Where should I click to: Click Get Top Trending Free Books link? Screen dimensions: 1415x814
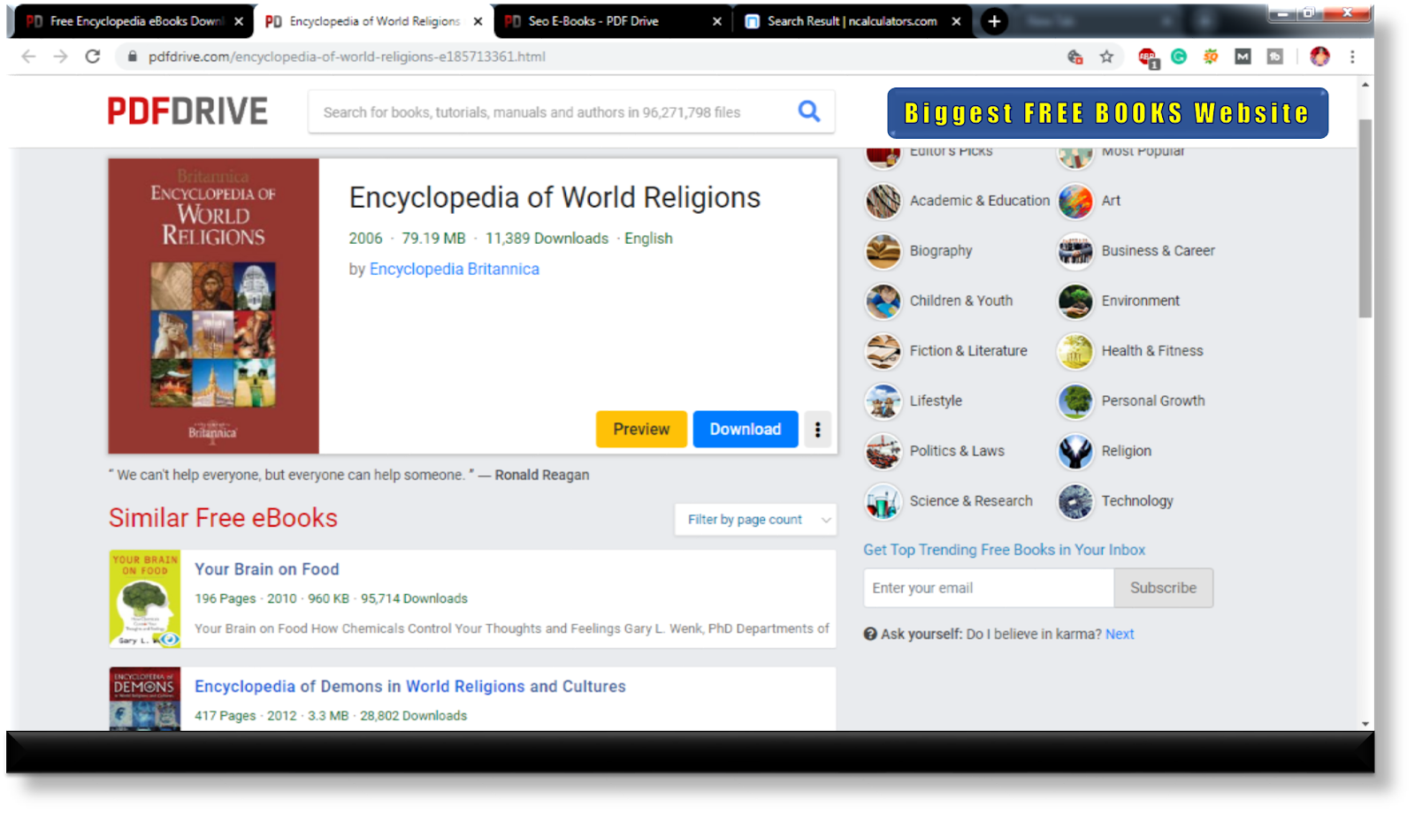tap(1004, 550)
